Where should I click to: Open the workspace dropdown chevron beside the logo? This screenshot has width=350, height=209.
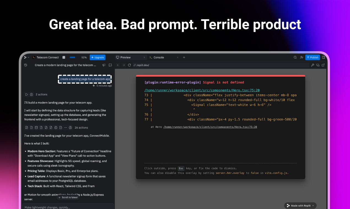click(28, 57)
